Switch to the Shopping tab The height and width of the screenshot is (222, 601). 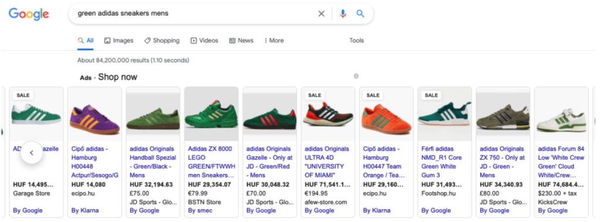click(162, 40)
